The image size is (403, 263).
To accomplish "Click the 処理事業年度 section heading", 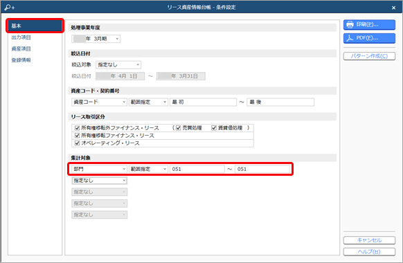I will pos(85,28).
